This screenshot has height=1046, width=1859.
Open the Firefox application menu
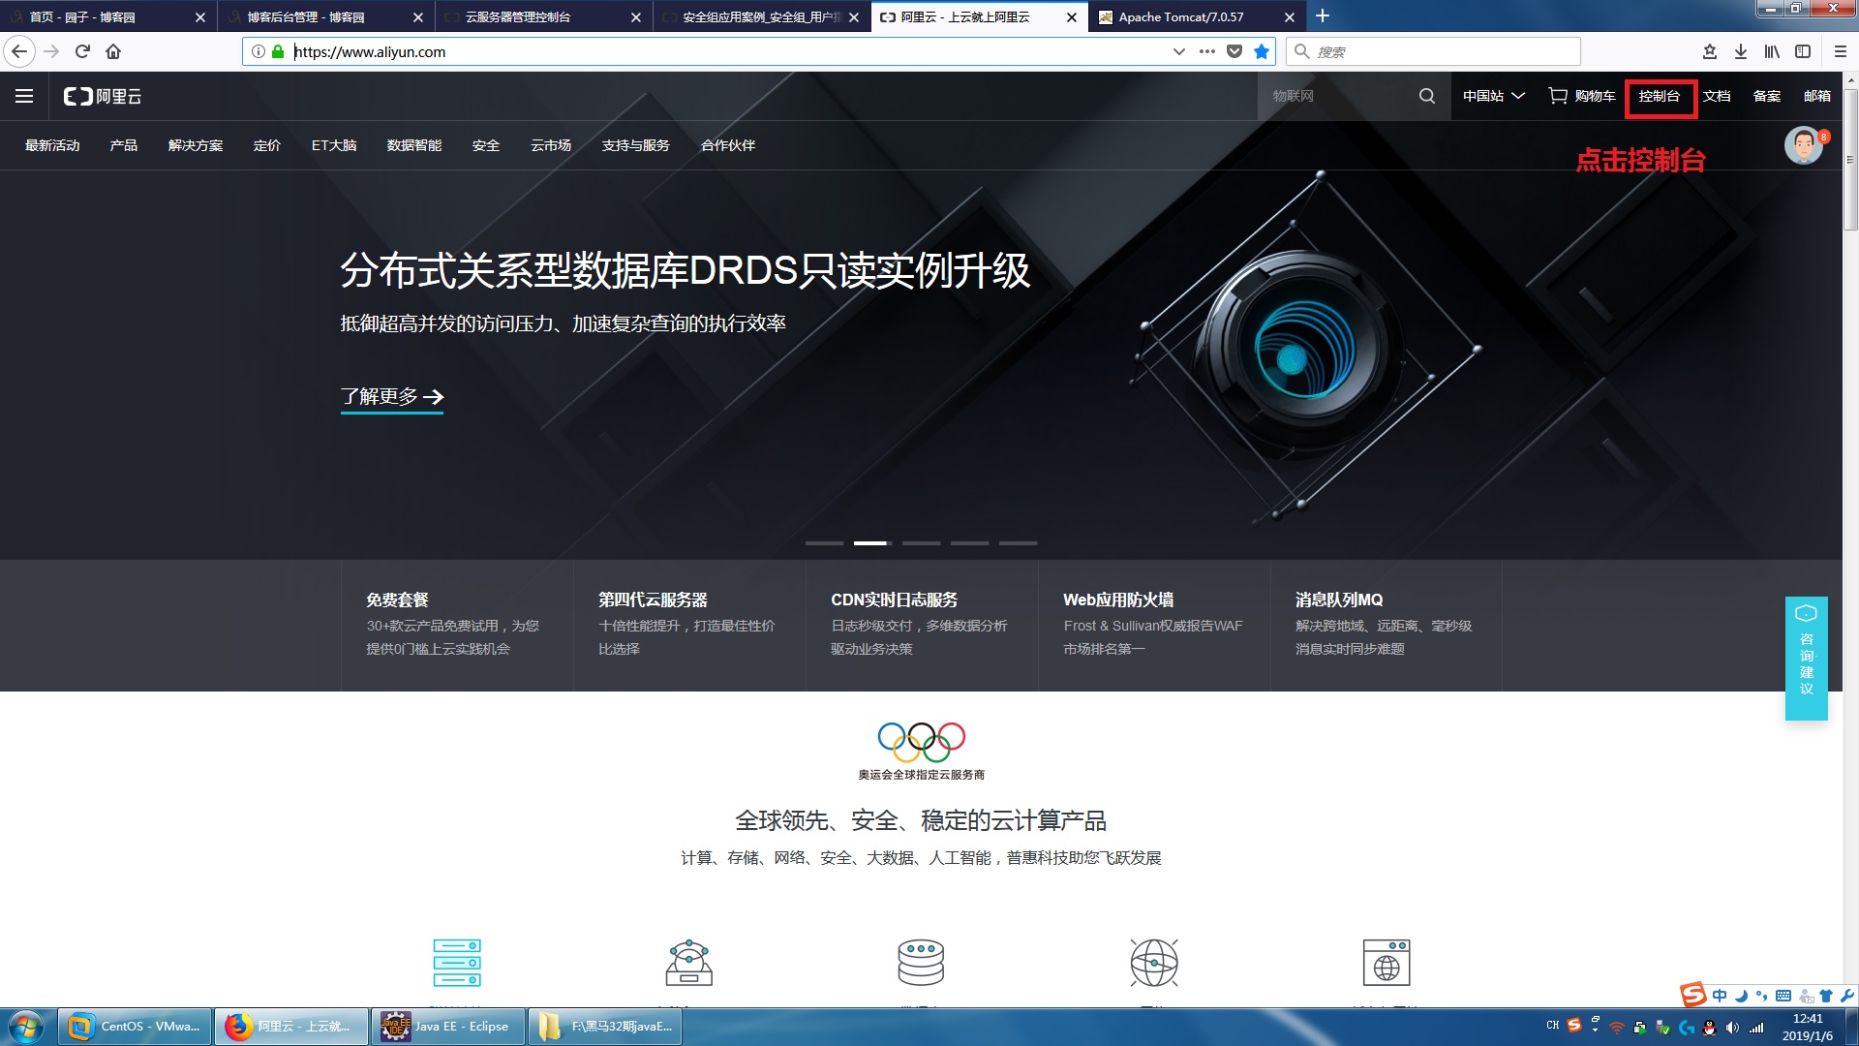click(1841, 51)
